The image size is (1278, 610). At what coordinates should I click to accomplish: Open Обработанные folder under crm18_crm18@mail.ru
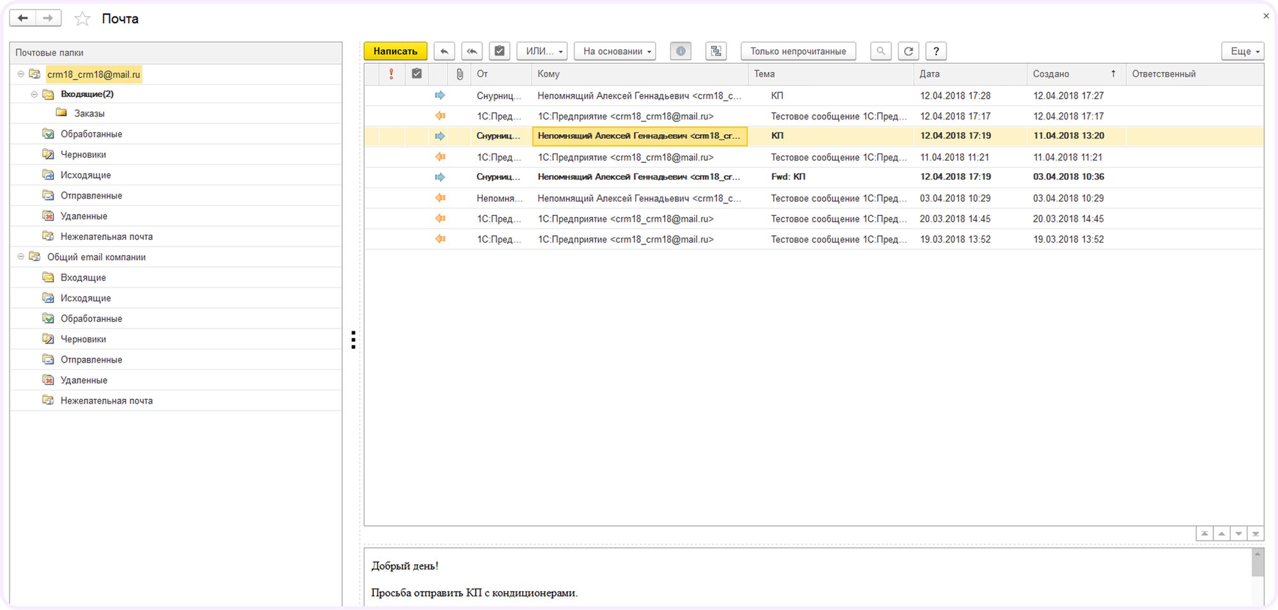[91, 134]
